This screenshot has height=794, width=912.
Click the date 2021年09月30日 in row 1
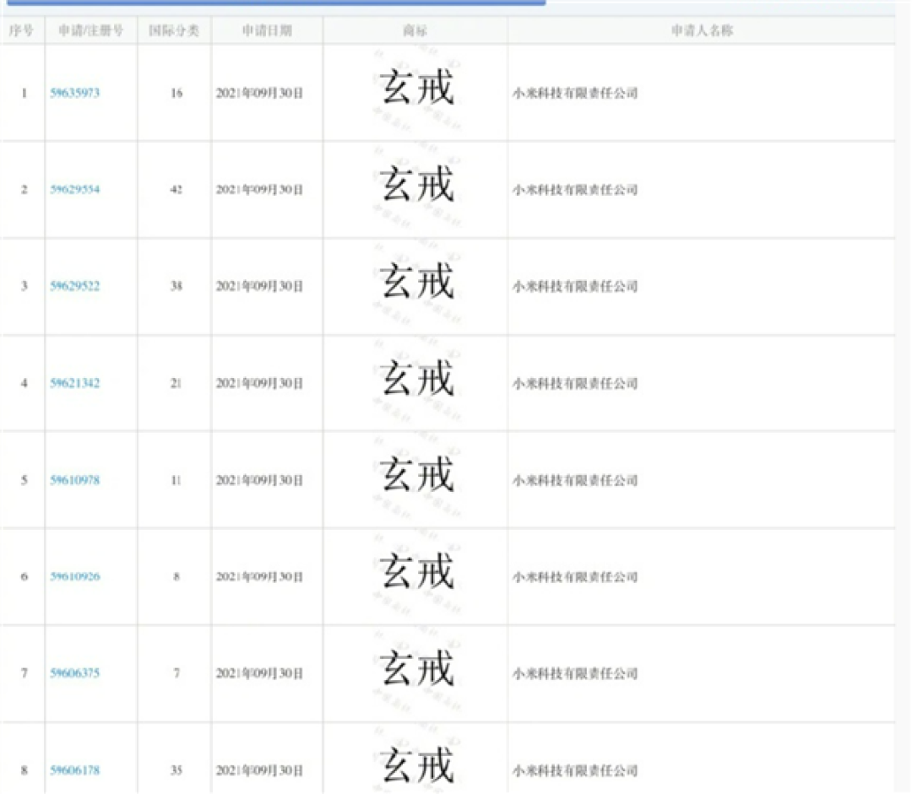pos(259,93)
